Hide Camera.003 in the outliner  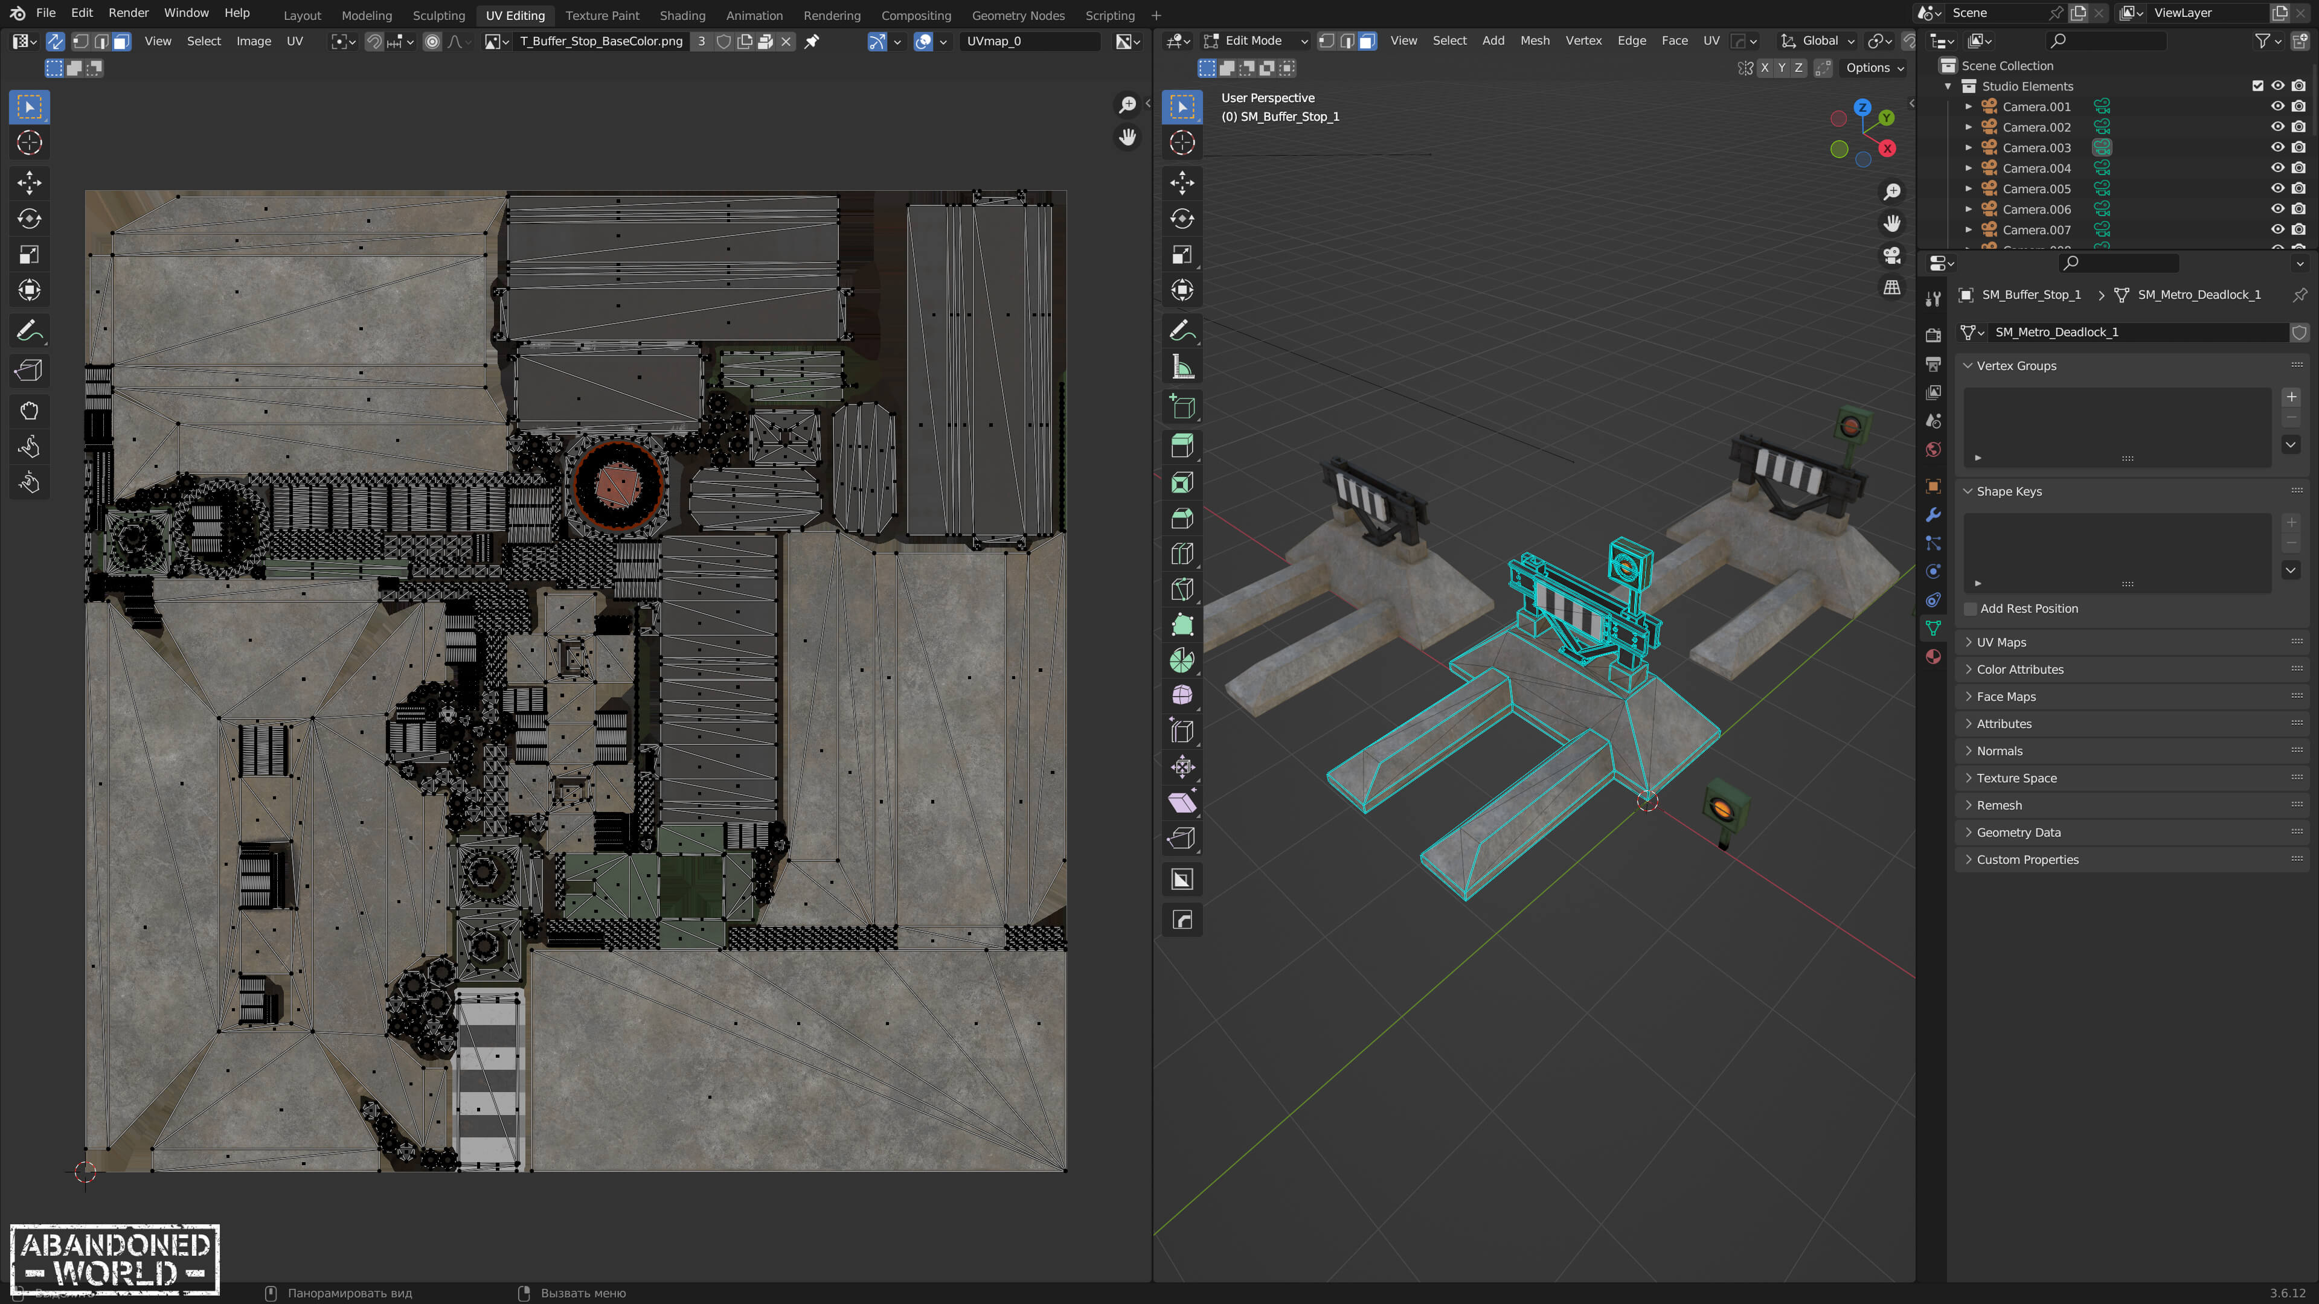(x=2277, y=147)
